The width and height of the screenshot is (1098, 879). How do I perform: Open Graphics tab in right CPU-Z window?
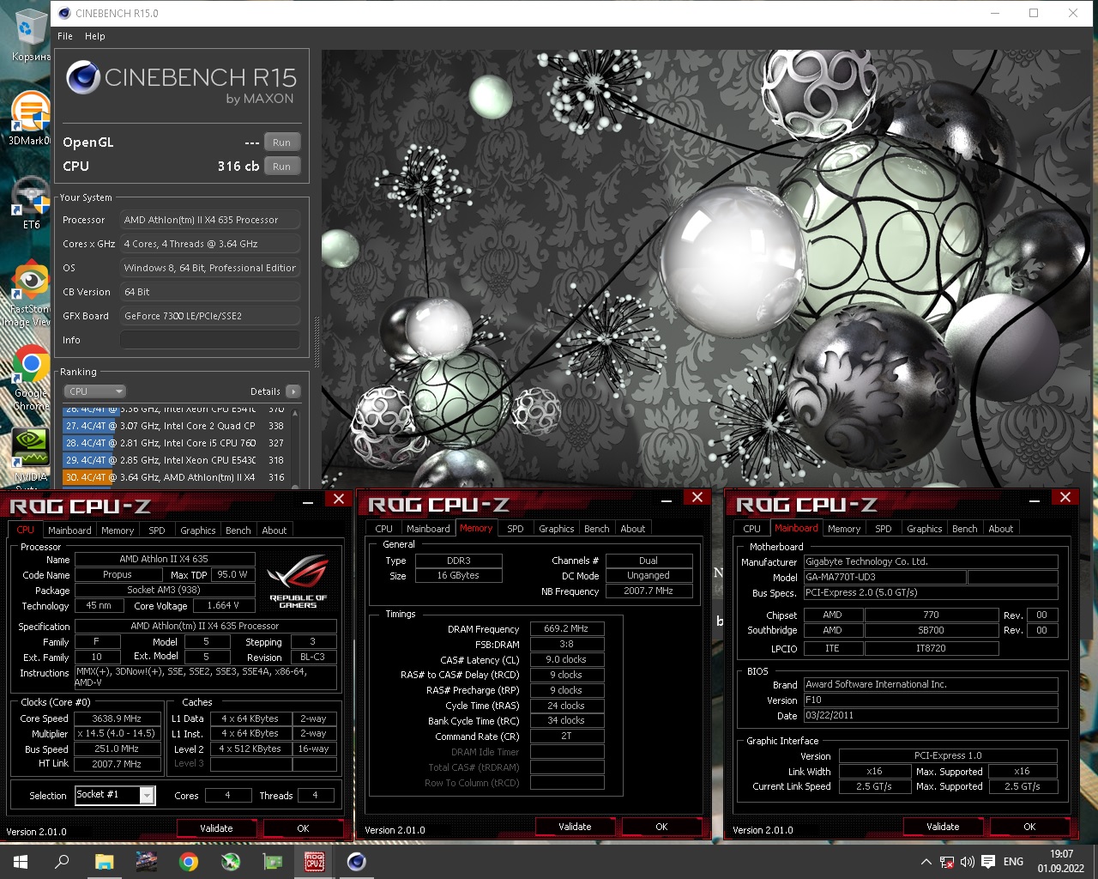925,529
